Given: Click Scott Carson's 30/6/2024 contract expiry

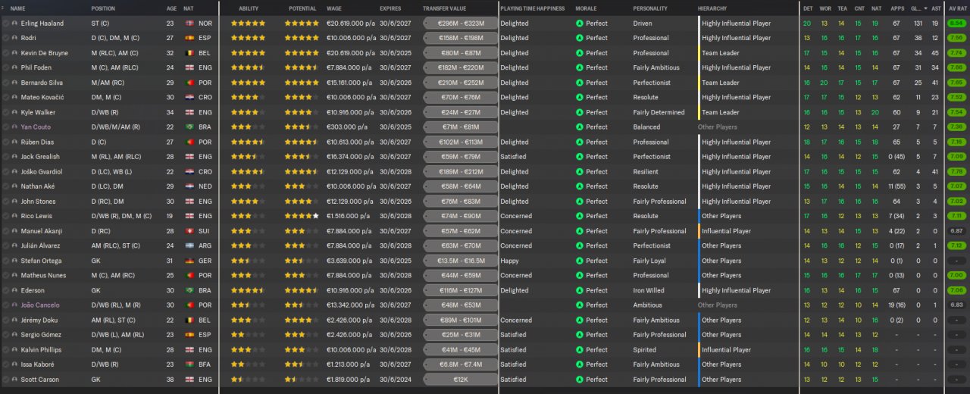Looking at the screenshot, I should (396, 380).
